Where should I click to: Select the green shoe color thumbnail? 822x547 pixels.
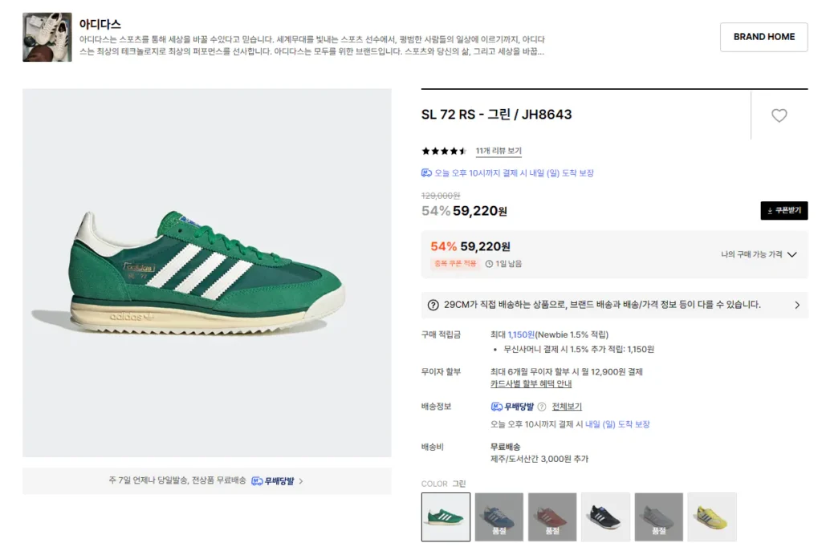click(x=446, y=517)
